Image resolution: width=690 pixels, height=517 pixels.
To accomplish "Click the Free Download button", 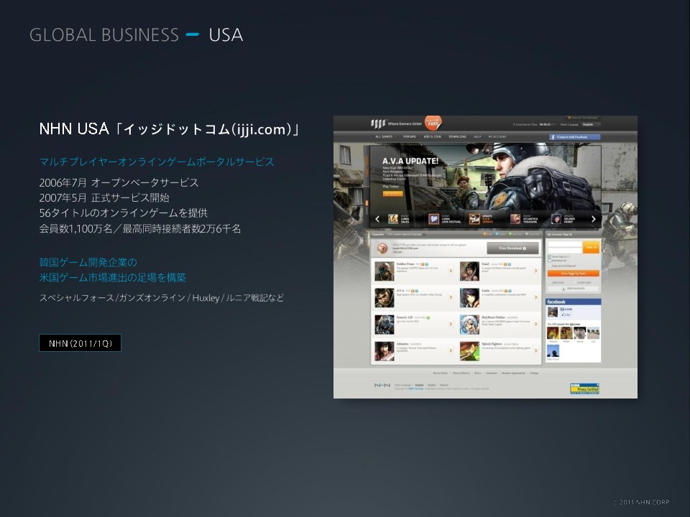I will coord(512,248).
